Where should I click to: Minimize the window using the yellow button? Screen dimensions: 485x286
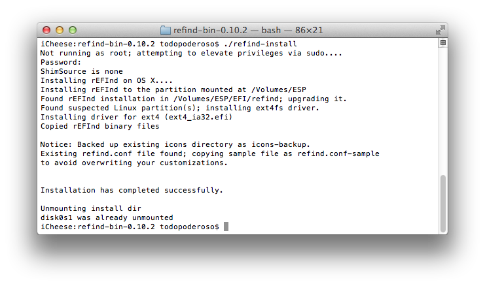pos(60,30)
